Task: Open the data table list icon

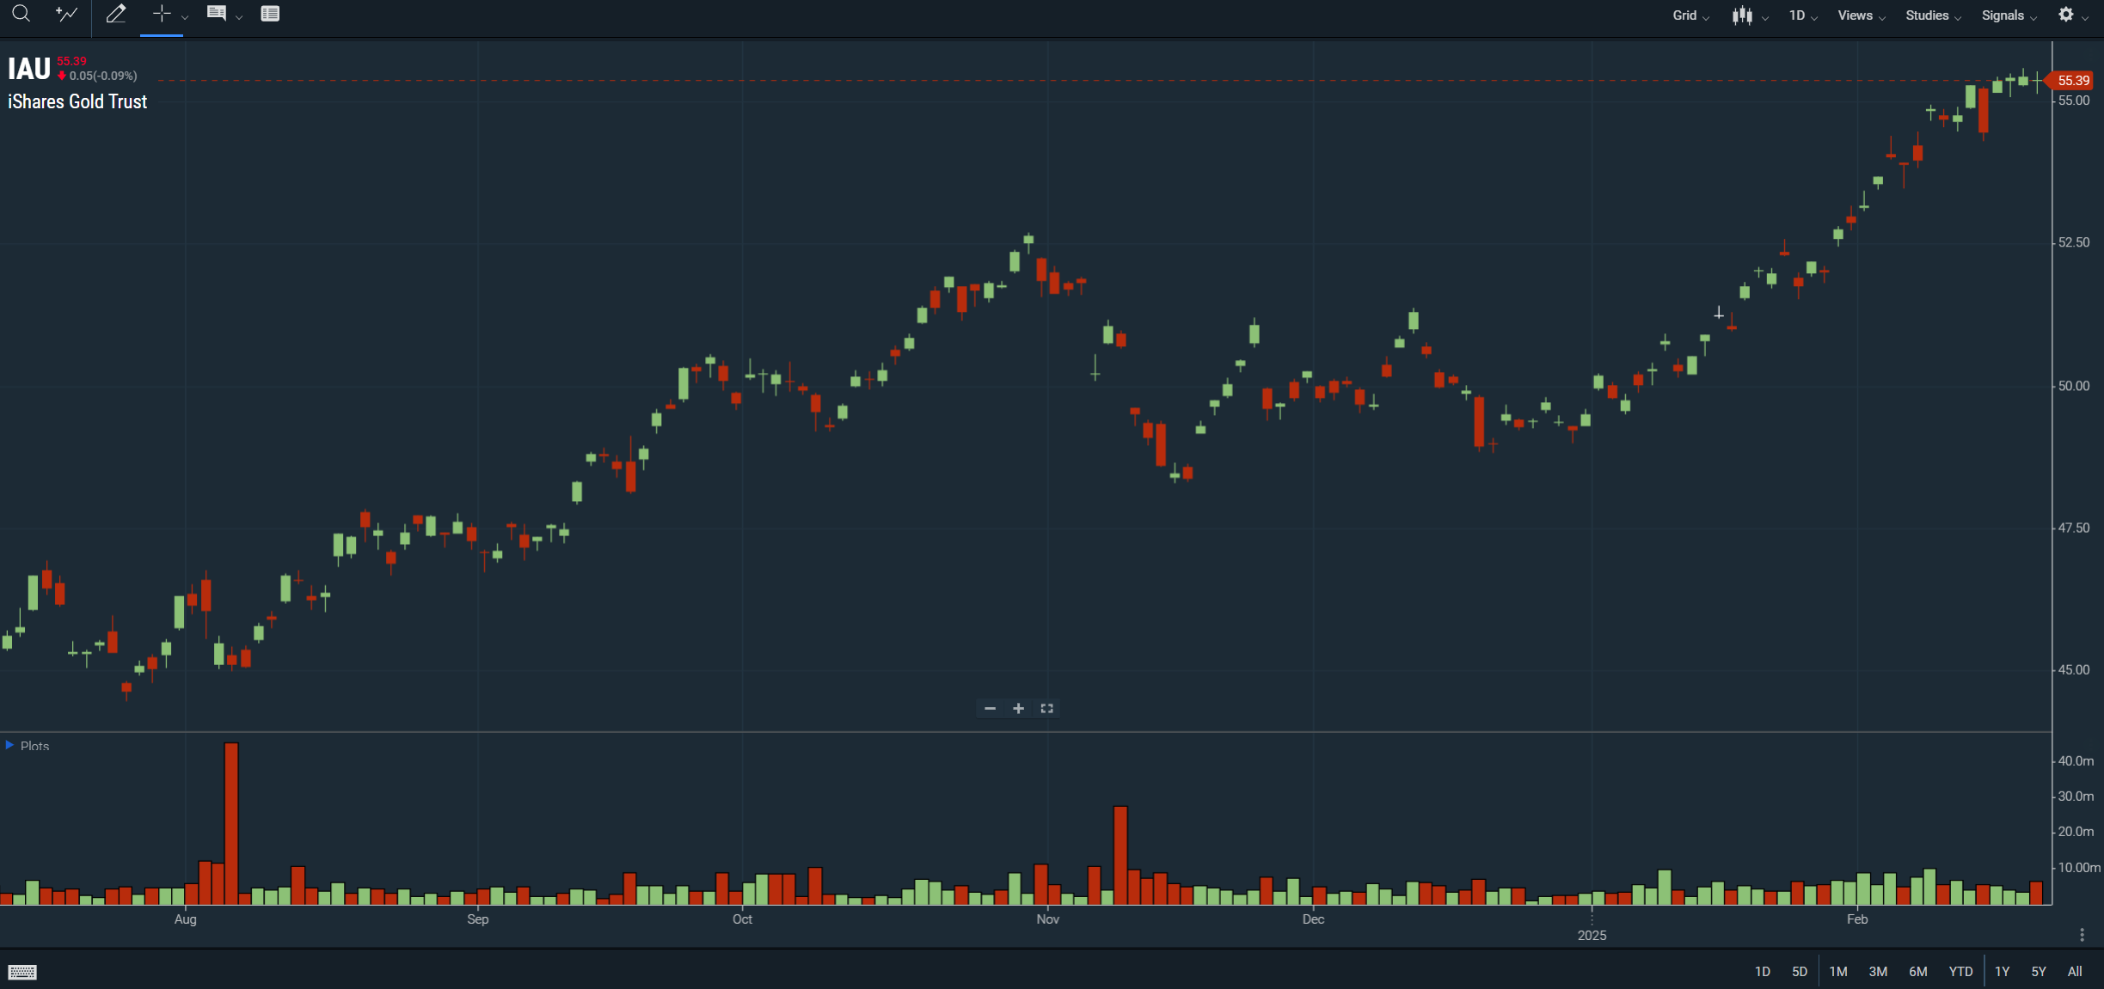Action: (270, 14)
